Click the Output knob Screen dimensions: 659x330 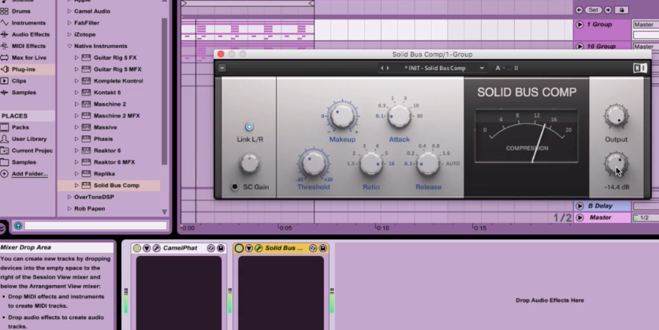[x=616, y=117]
